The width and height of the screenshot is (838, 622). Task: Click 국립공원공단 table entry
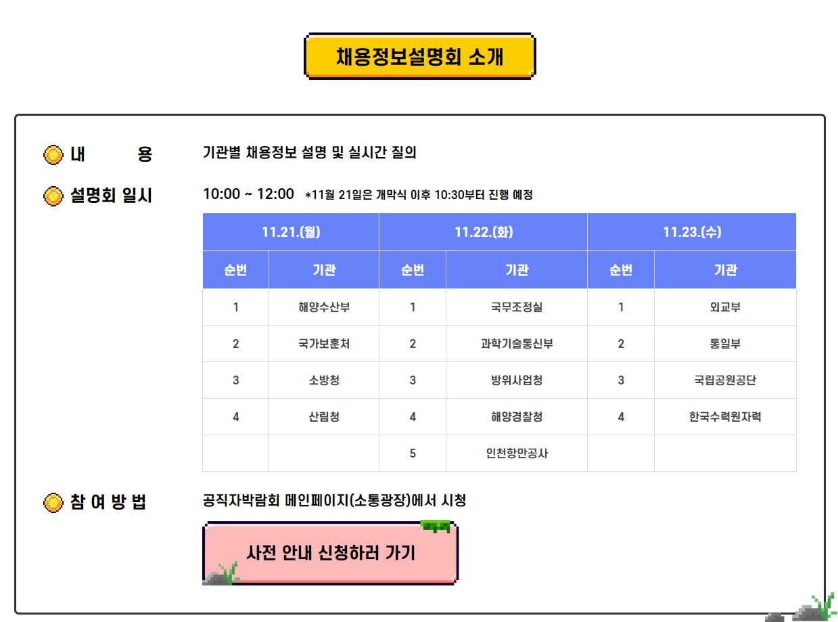tap(725, 380)
